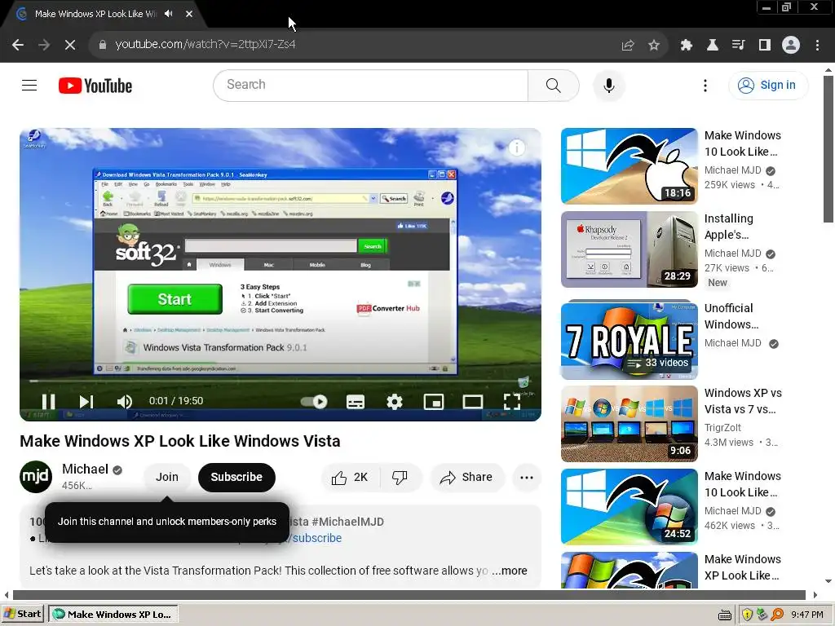Click the YouTube logo
This screenshot has height=626, width=835.
click(95, 86)
